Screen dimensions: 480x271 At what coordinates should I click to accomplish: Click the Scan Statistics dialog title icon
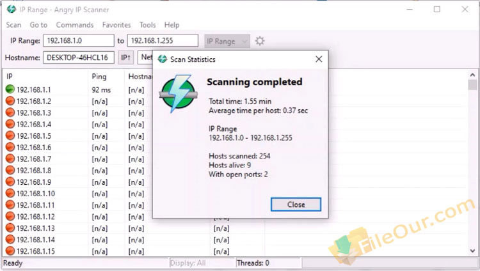point(163,59)
